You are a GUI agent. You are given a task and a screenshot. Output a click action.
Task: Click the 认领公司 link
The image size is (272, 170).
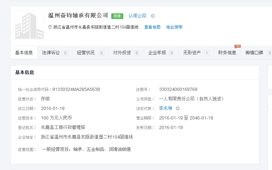[x=137, y=16]
